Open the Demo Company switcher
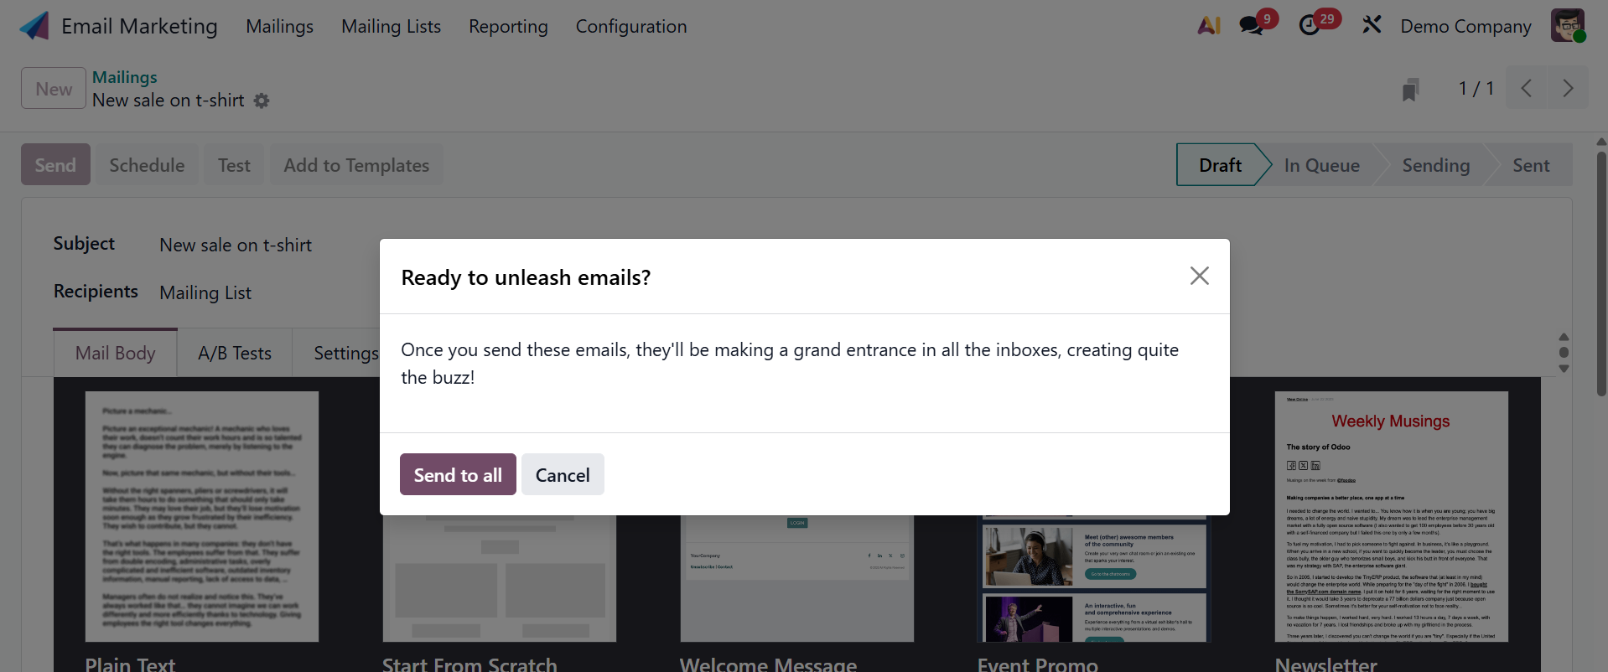 (1465, 26)
